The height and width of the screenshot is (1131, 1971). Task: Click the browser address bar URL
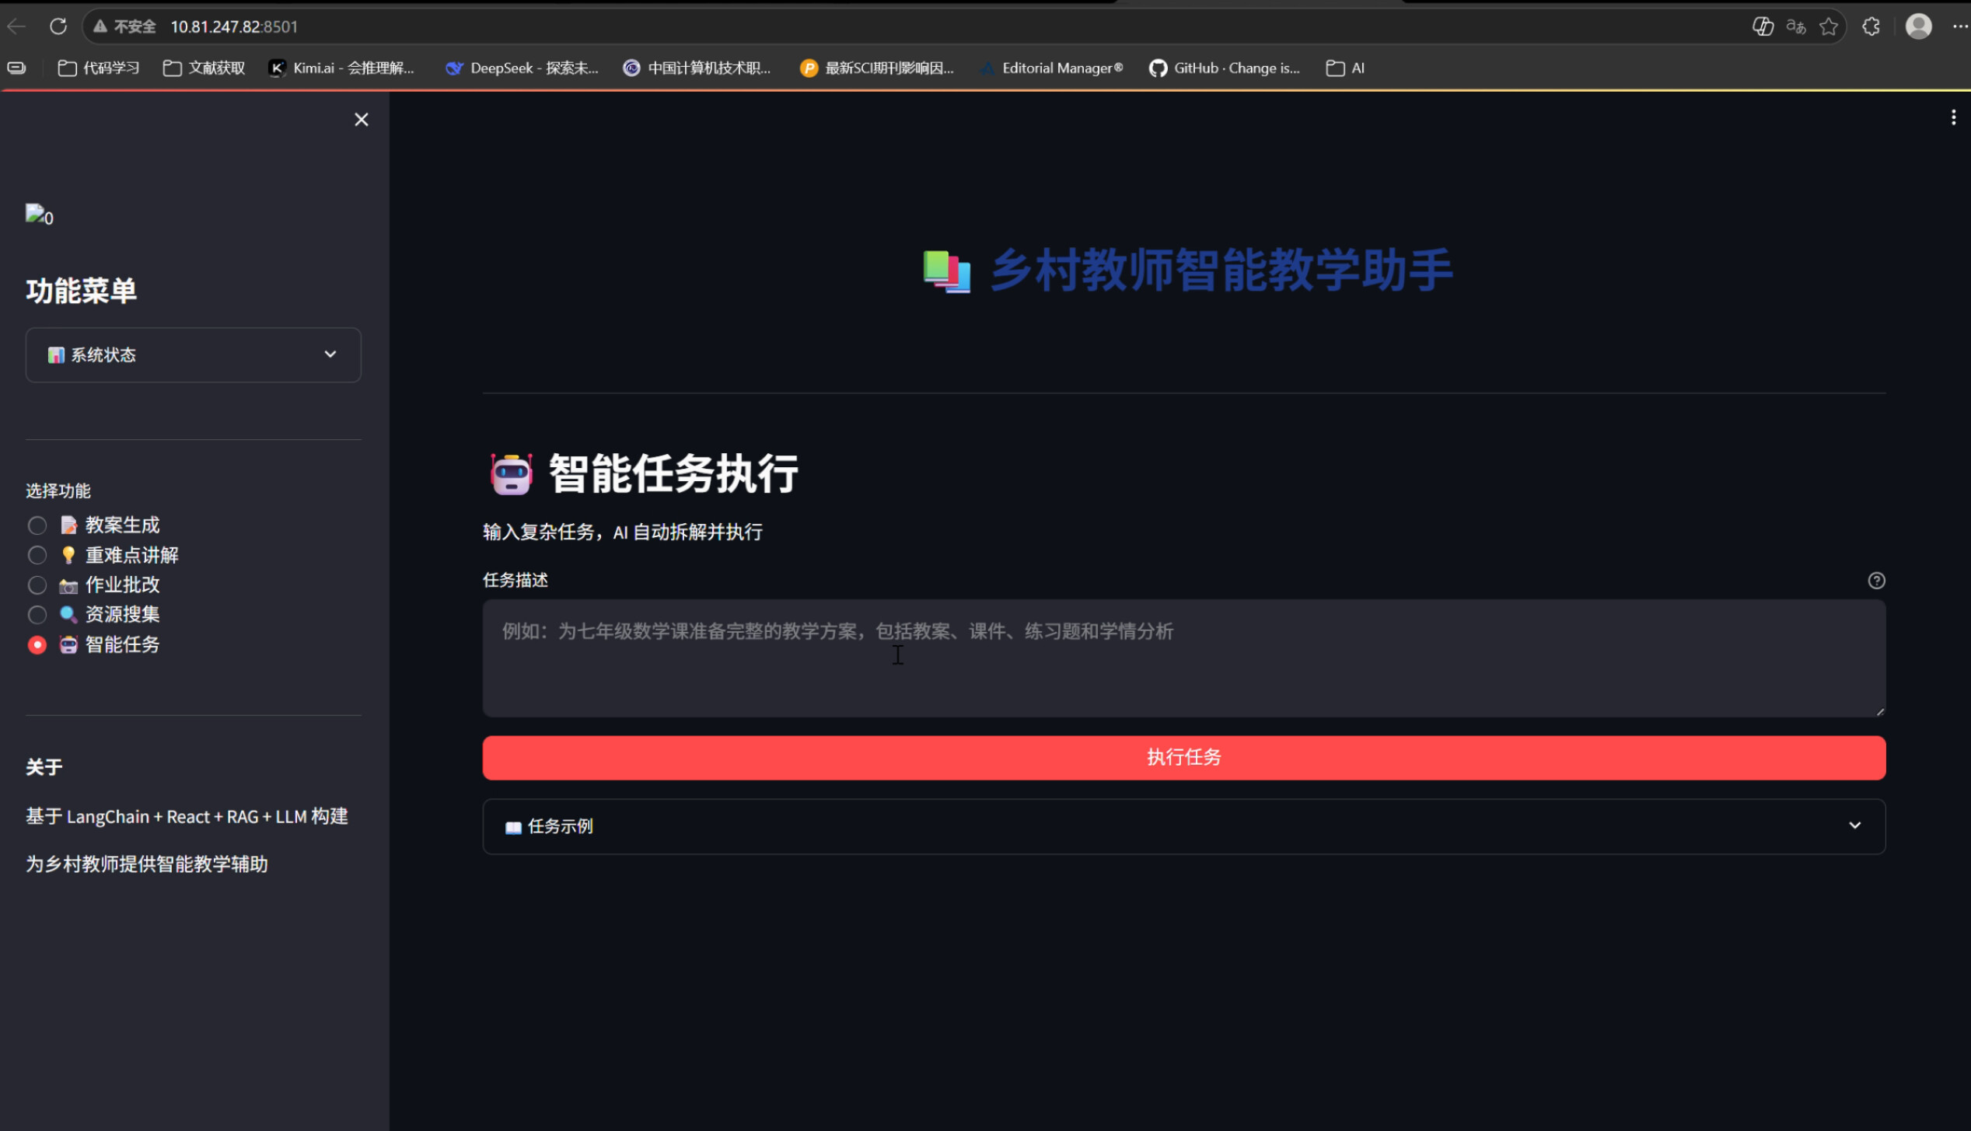point(233,26)
